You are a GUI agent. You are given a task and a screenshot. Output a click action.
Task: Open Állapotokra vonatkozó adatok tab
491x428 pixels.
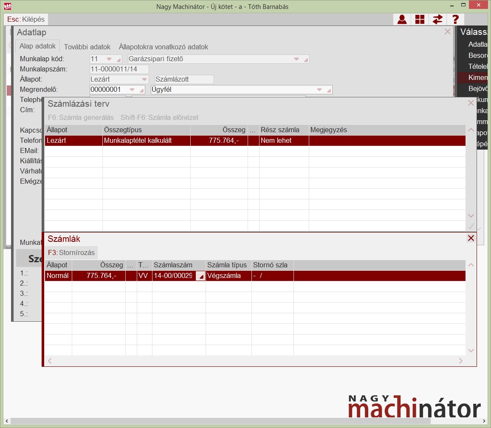pyautogui.click(x=164, y=47)
